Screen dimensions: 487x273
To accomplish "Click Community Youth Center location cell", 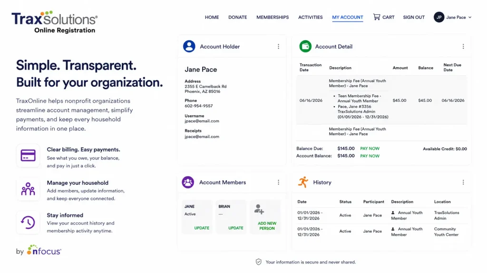I will point(446,232).
